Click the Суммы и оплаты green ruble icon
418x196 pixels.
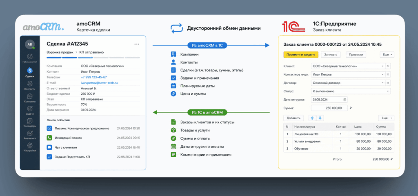pos(173,138)
